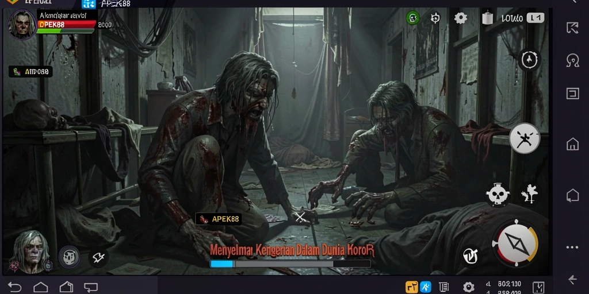Open game settings with the white gear icon

[461, 18]
